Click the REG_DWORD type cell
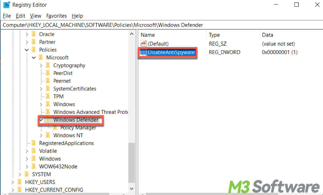Image resolution: width=323 pixels, height=195 pixels. pos(224,52)
